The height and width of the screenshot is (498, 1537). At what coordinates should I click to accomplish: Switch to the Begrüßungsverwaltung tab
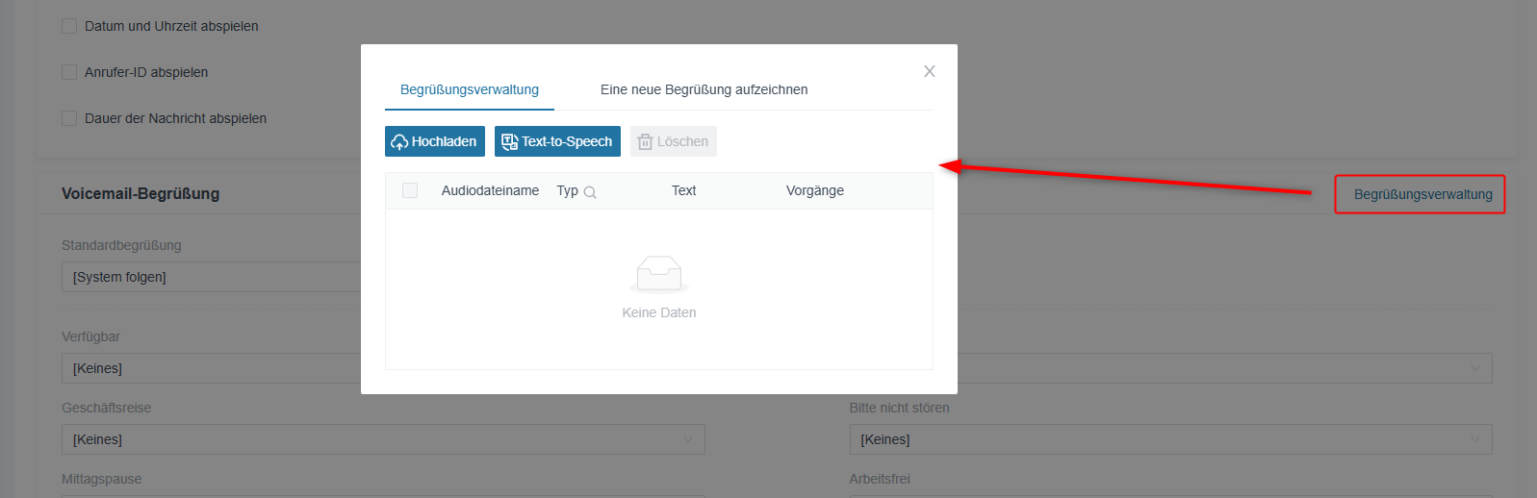(x=470, y=89)
